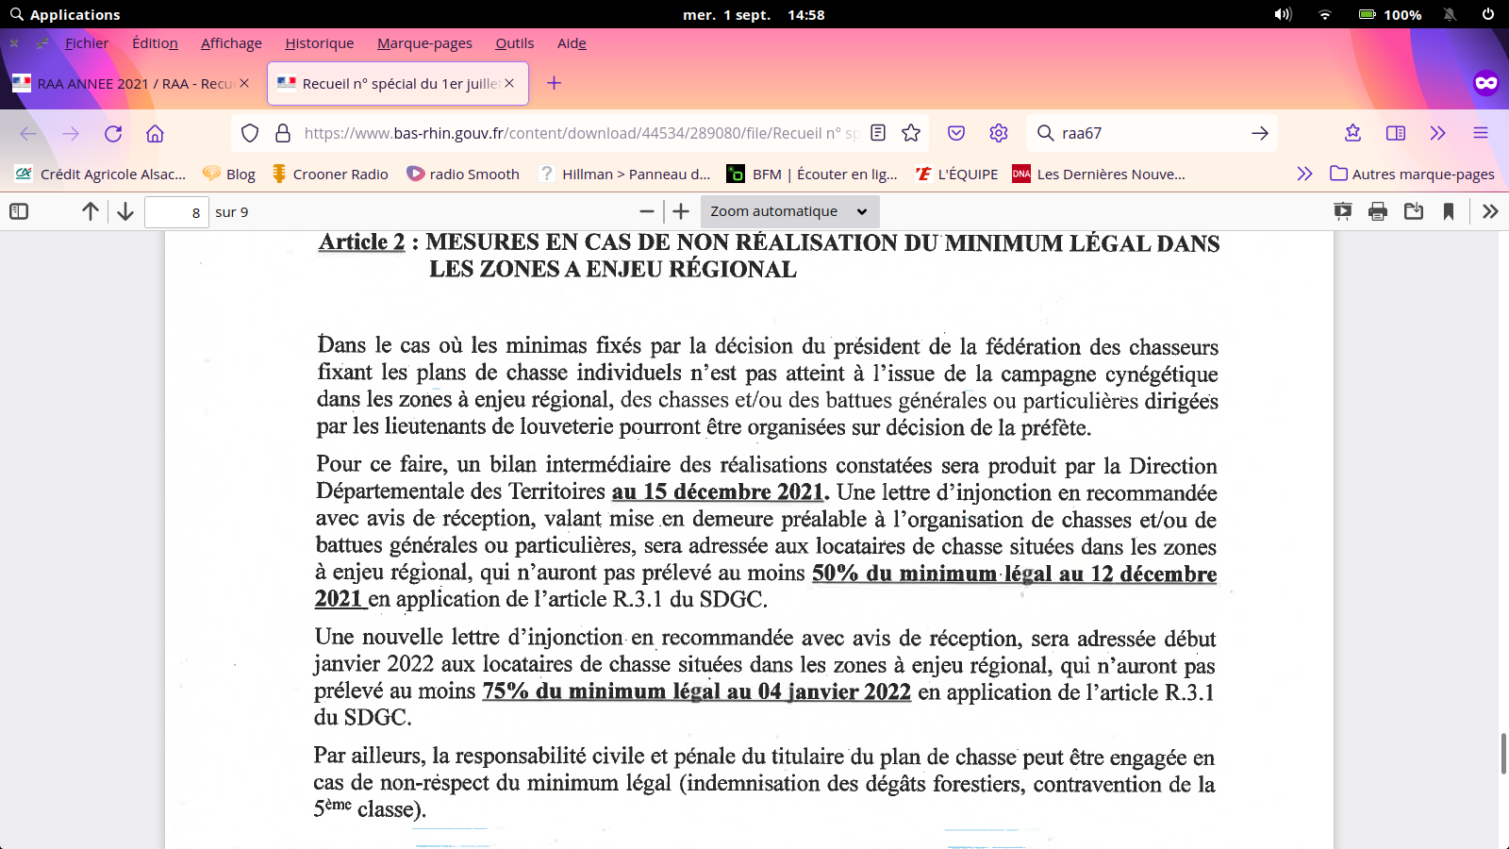This screenshot has height=849, width=1509.
Task: Print the PDF document
Action: [x=1378, y=211]
